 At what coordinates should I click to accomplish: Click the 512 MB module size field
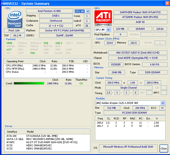(112, 108)
